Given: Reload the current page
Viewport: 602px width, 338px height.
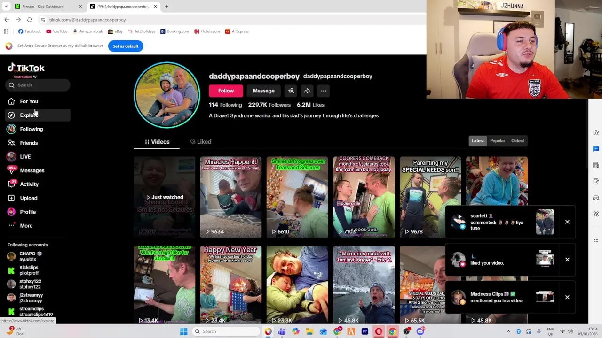Looking at the screenshot, I should point(29,20).
